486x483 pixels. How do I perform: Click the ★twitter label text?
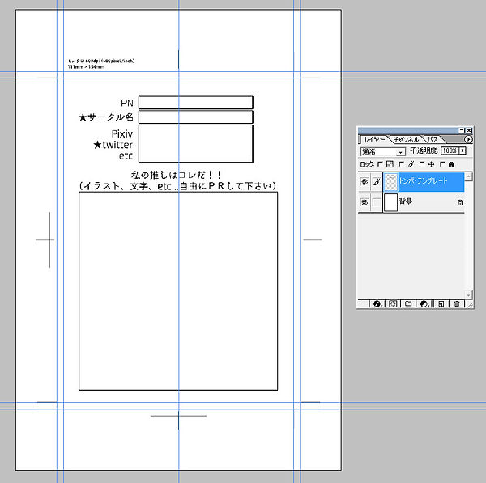pyautogui.click(x=113, y=145)
